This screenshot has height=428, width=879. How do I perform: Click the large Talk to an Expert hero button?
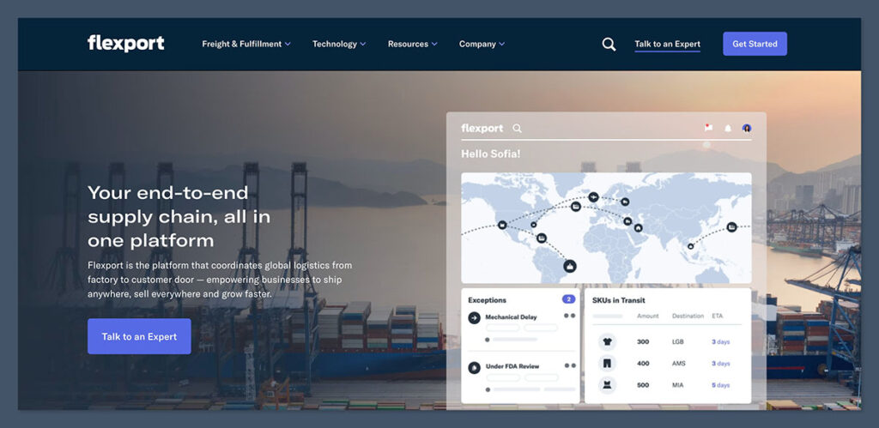[x=139, y=336]
